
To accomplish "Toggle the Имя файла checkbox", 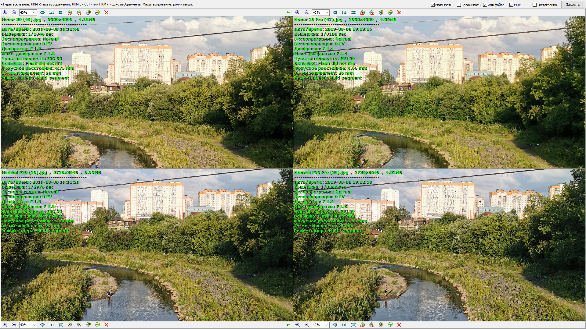I will (x=485, y=5).
